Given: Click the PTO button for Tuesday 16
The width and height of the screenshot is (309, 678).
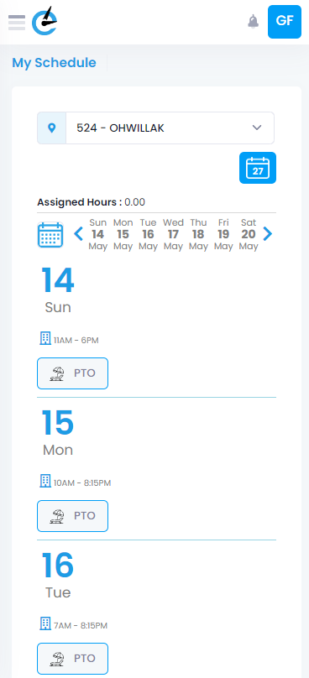Looking at the screenshot, I should [73, 659].
